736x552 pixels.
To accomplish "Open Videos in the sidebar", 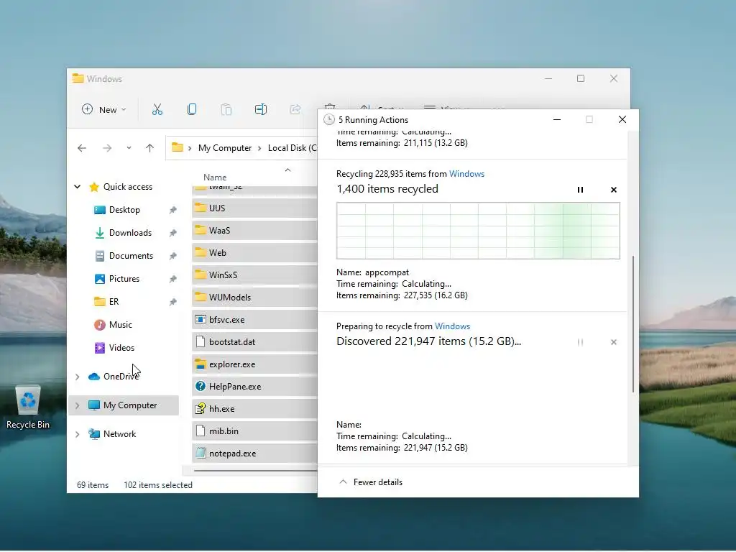I will 121,348.
